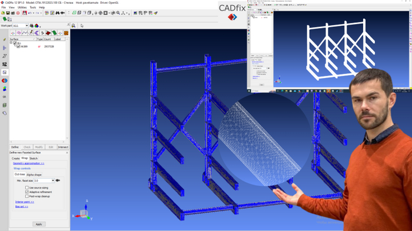Screen dimensions: 412x231
Task: Click the green faceted surface icon in second toolbar row
Action: (x=5, y=19)
